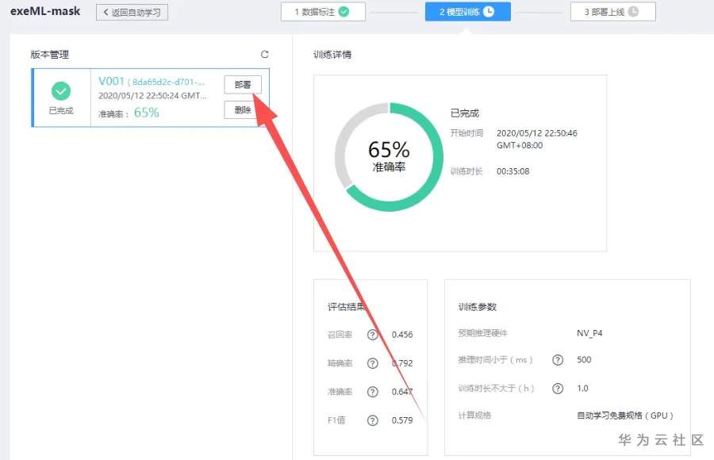Click 自动学习免费规格 (GPU) value
Screen dimensions: 714x460
tap(625, 416)
